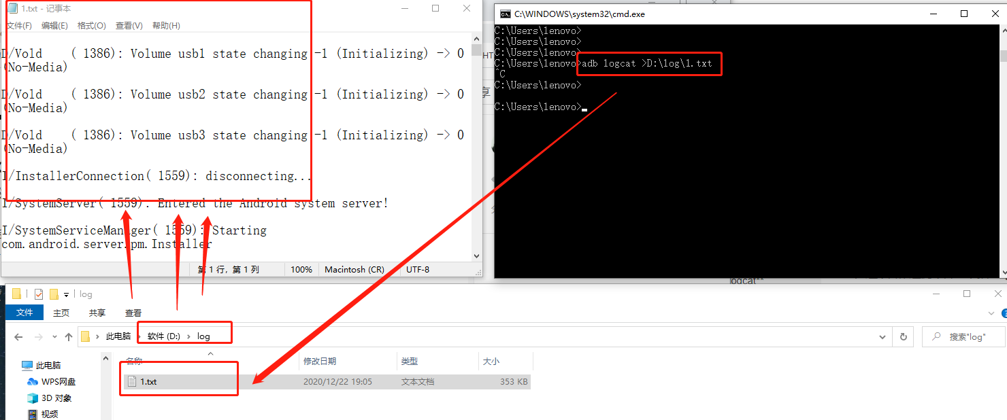The width and height of the screenshot is (1007, 420).
Task: Click the 第1行, 第1列 status entry
Action: pyautogui.click(x=229, y=270)
